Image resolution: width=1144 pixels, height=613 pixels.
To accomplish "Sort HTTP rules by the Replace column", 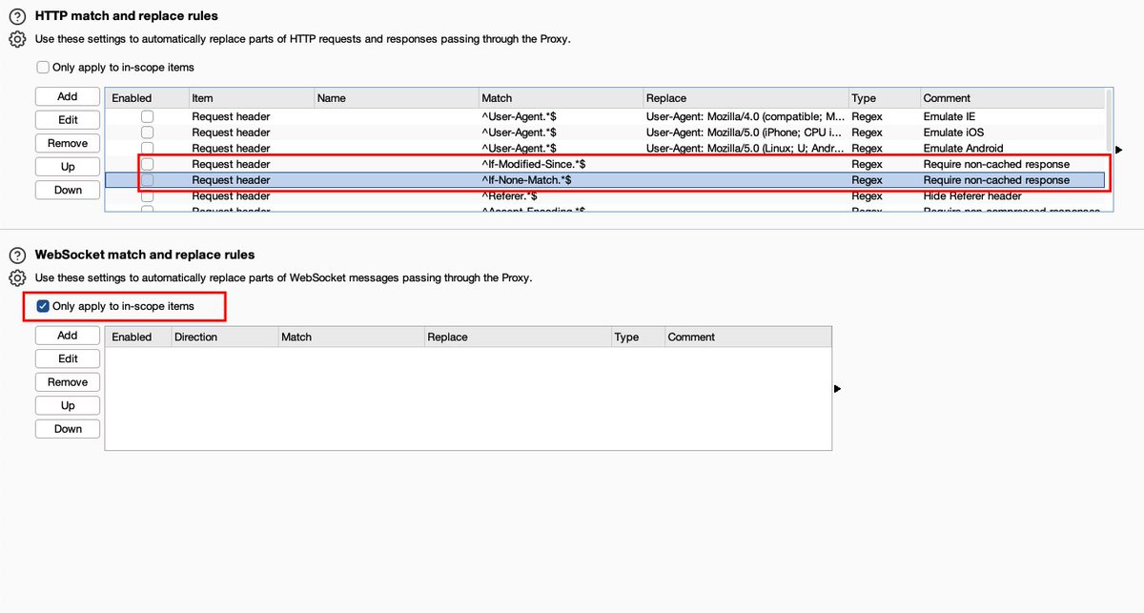I will (x=745, y=98).
